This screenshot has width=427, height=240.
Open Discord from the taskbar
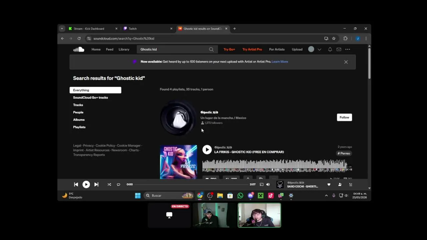tap(251, 196)
